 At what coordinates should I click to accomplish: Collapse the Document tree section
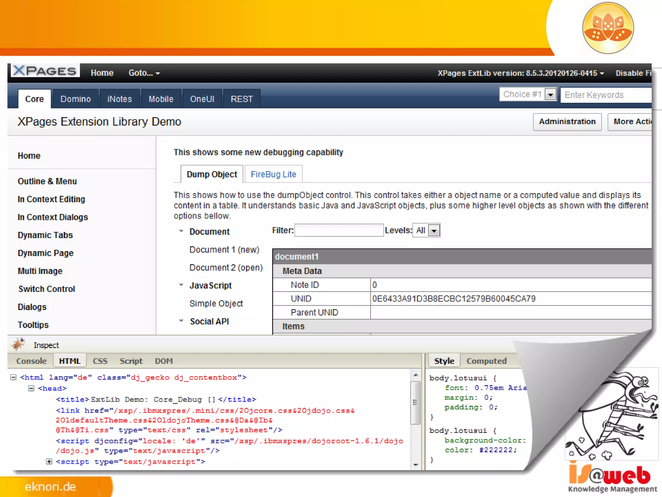(x=181, y=231)
